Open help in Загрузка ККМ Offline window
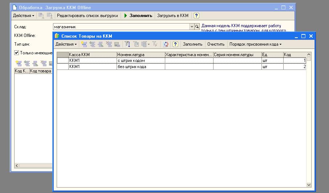 [196, 16]
